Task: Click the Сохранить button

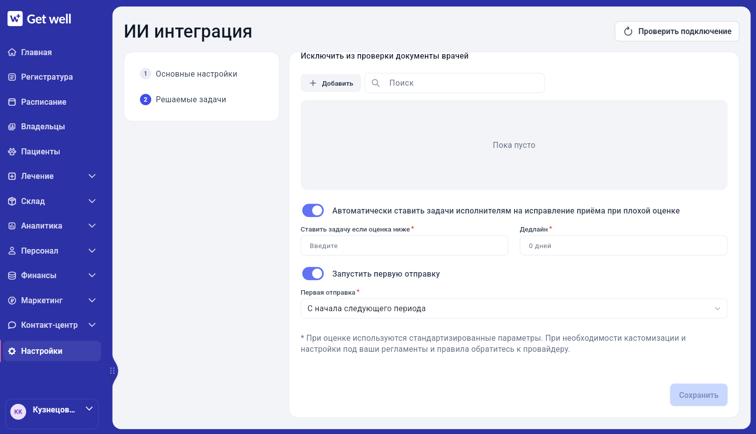Action: [x=698, y=395]
